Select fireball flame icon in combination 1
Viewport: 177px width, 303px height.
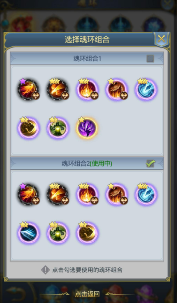coord(87,89)
